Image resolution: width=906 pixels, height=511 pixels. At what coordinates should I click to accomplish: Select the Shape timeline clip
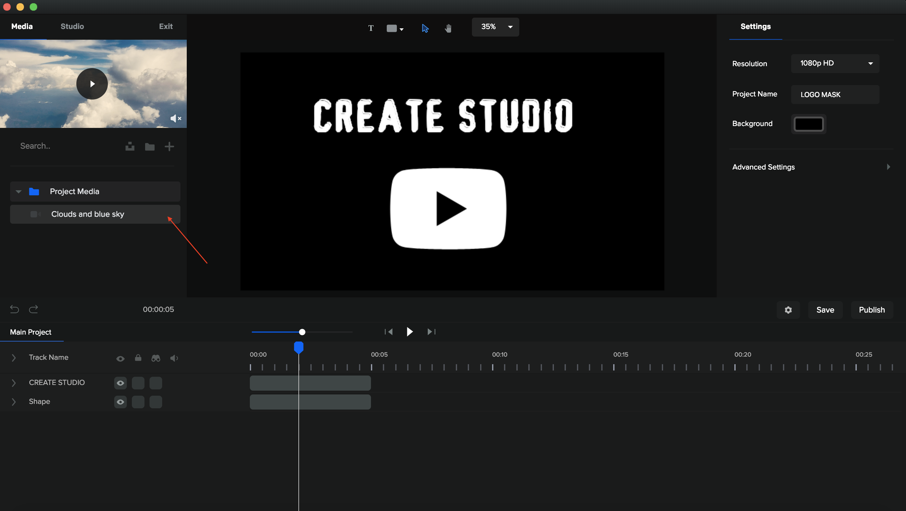click(310, 402)
